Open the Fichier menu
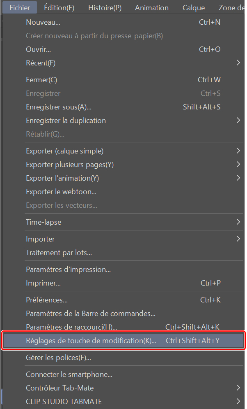 pyautogui.click(x=20, y=8)
